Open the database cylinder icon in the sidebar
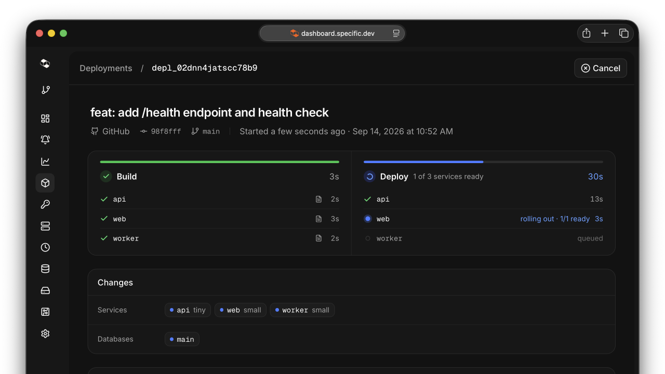This screenshot has height=374, width=665. tap(45, 269)
